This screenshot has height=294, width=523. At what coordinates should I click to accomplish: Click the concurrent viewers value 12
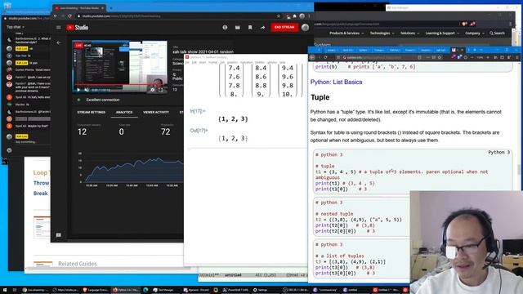click(x=82, y=132)
